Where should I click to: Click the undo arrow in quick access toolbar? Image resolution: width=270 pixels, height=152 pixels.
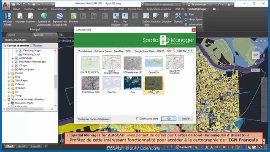39,4
